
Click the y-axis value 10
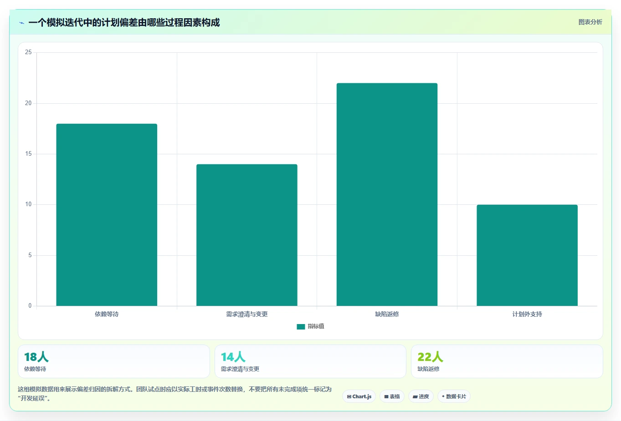point(28,204)
